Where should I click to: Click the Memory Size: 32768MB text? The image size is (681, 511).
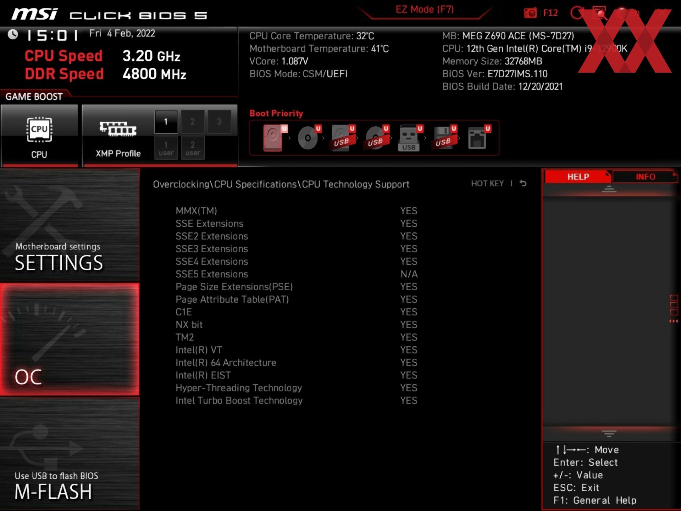coord(492,61)
